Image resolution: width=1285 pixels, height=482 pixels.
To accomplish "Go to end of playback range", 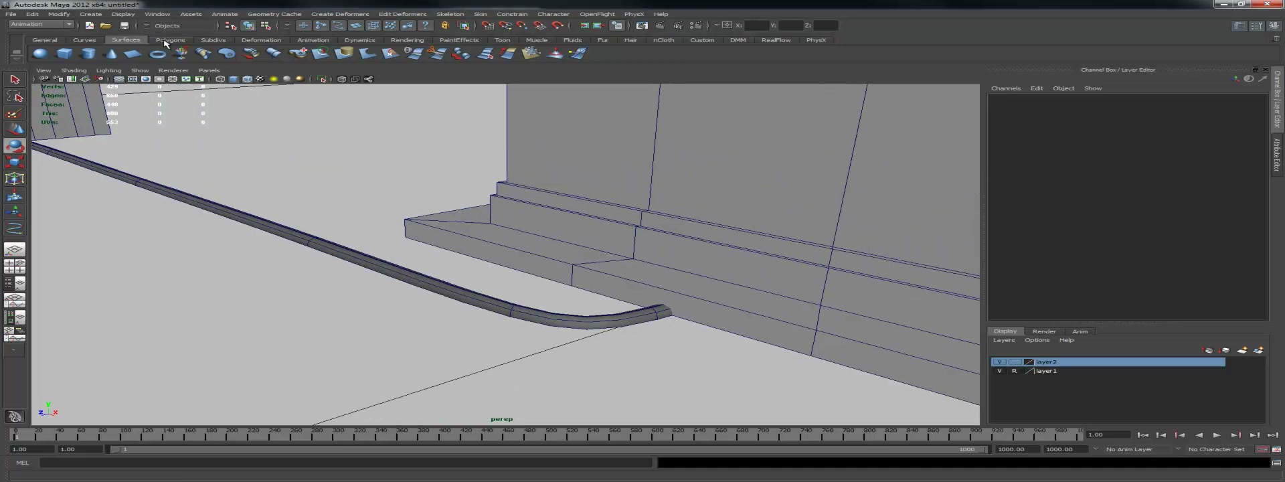I will pyautogui.click(x=1273, y=435).
